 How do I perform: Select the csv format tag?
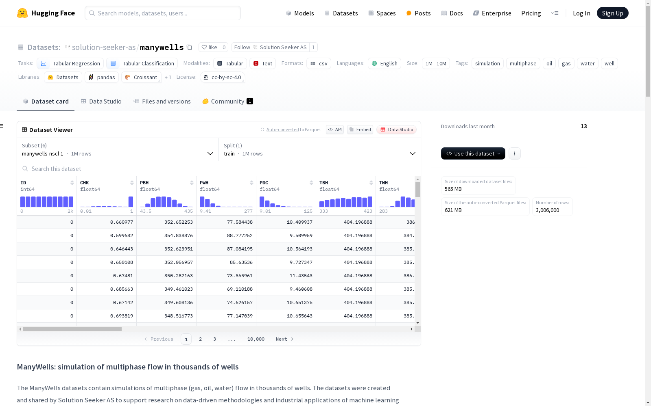pyautogui.click(x=319, y=63)
